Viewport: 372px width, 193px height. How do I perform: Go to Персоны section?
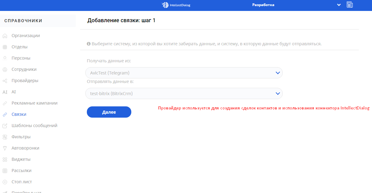point(21,58)
